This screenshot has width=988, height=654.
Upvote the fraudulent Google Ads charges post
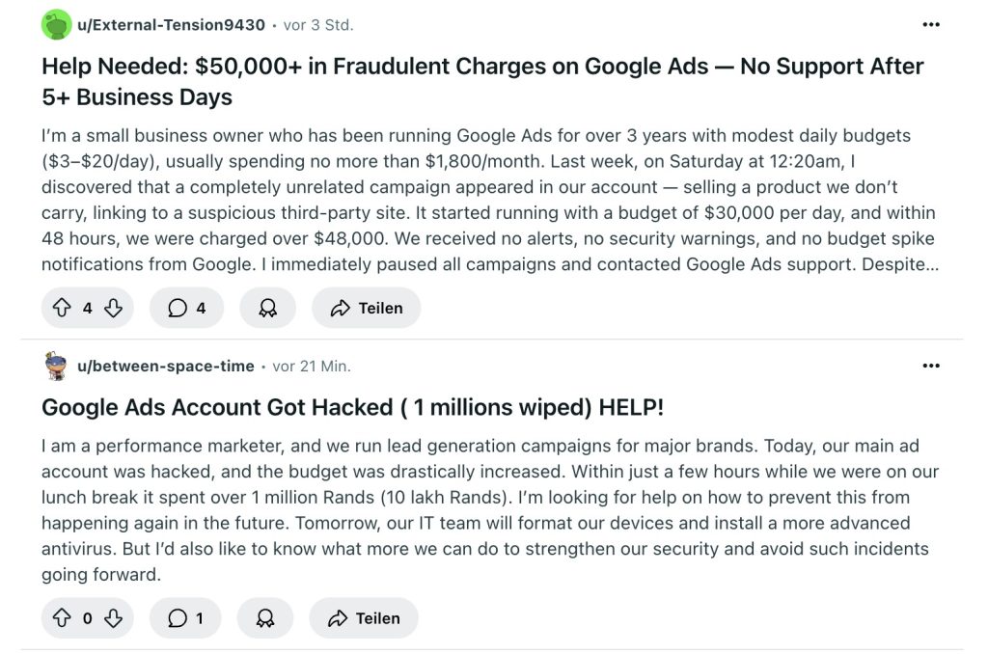(62, 309)
